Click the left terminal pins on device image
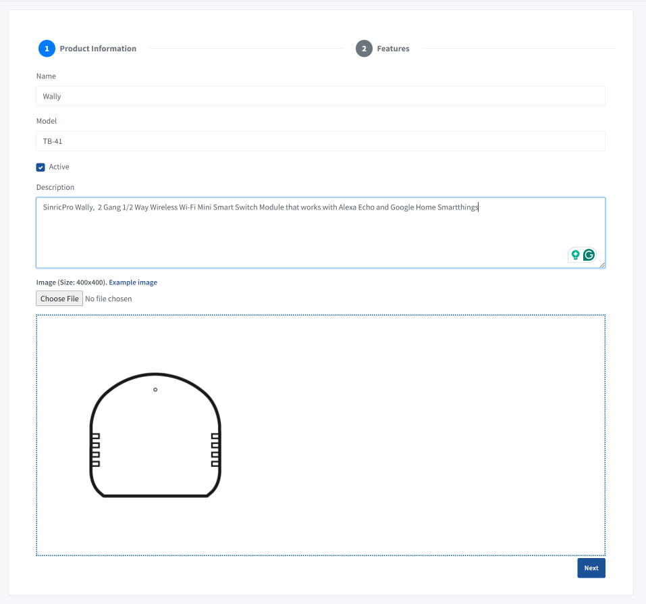This screenshot has width=646, height=604. click(95, 449)
